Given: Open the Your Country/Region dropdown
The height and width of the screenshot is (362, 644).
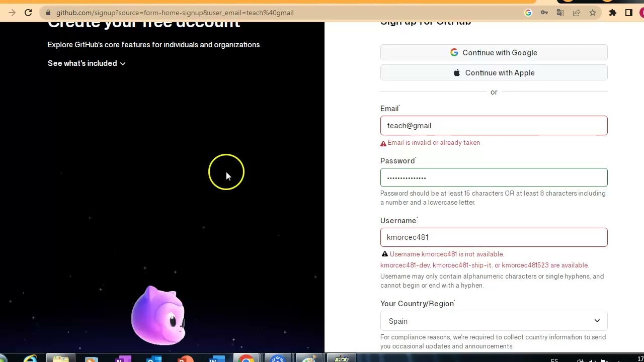Looking at the screenshot, I should pos(494,321).
